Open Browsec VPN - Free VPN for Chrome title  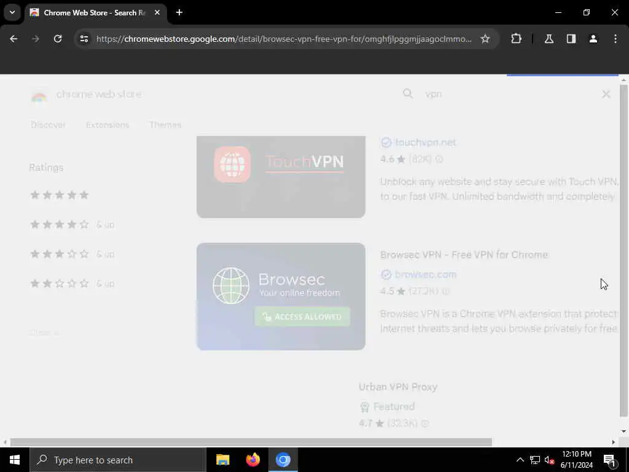tap(464, 255)
